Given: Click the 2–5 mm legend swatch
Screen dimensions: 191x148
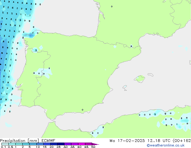Looking at the screenshot, I should coord(26,144).
